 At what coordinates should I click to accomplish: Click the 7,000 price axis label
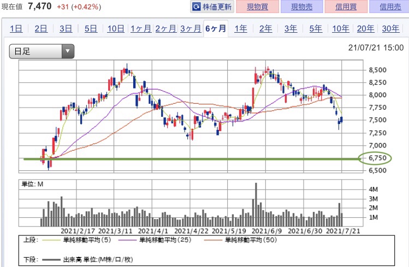[377, 145]
